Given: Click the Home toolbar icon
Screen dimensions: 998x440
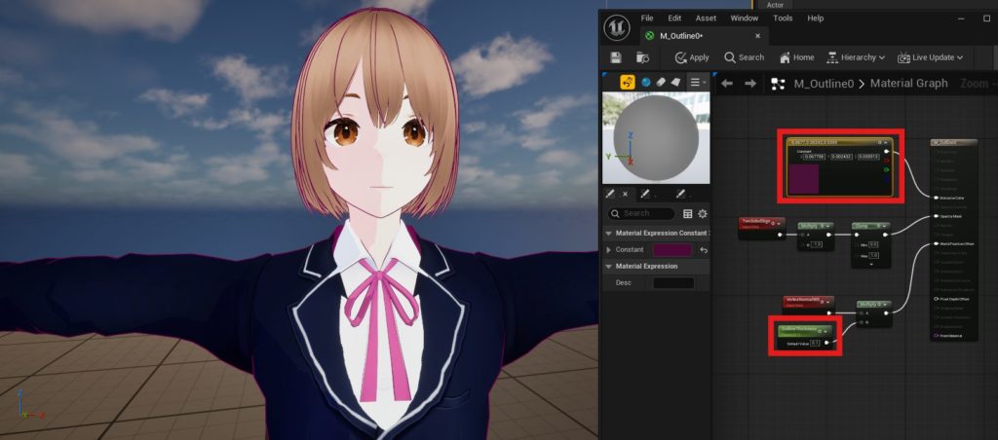Looking at the screenshot, I should (x=795, y=57).
